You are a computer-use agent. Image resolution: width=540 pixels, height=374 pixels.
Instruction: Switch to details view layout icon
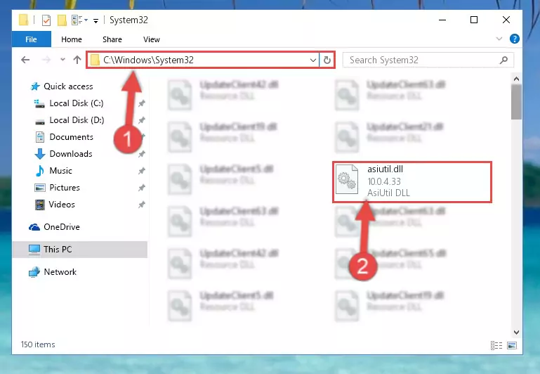coord(496,345)
